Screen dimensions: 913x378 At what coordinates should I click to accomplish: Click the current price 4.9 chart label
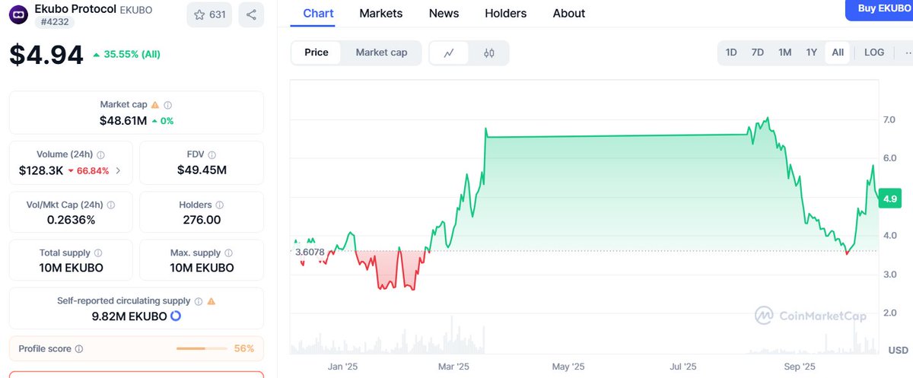pyautogui.click(x=889, y=199)
